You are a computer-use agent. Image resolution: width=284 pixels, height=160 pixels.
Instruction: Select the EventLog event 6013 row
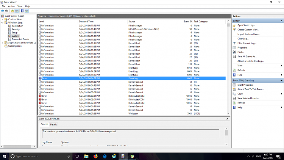pyautogui.click(x=132, y=68)
